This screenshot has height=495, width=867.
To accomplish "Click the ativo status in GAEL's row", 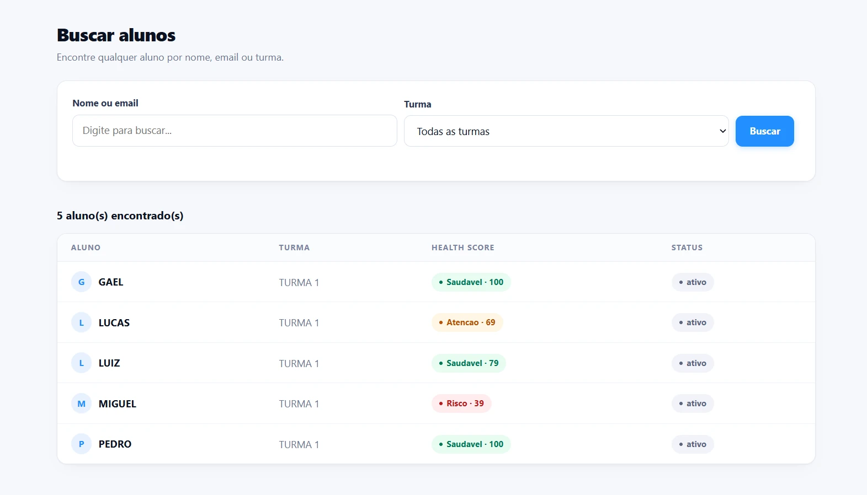I will 693,282.
